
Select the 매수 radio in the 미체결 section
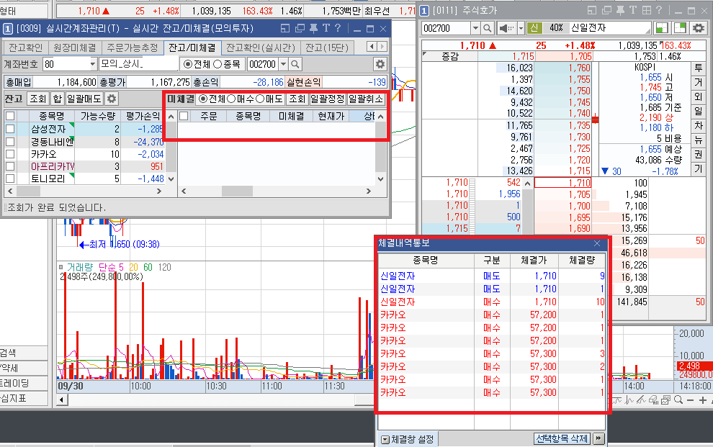click(x=231, y=99)
